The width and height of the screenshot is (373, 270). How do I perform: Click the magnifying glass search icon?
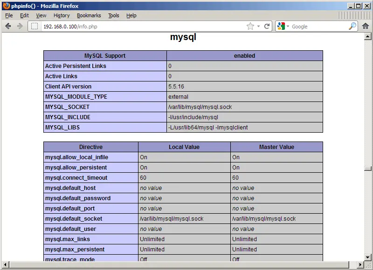pos(352,27)
